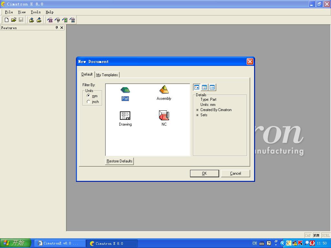Screen dimensions: 331x248
Task: Open the View menu
Action: [22, 12]
